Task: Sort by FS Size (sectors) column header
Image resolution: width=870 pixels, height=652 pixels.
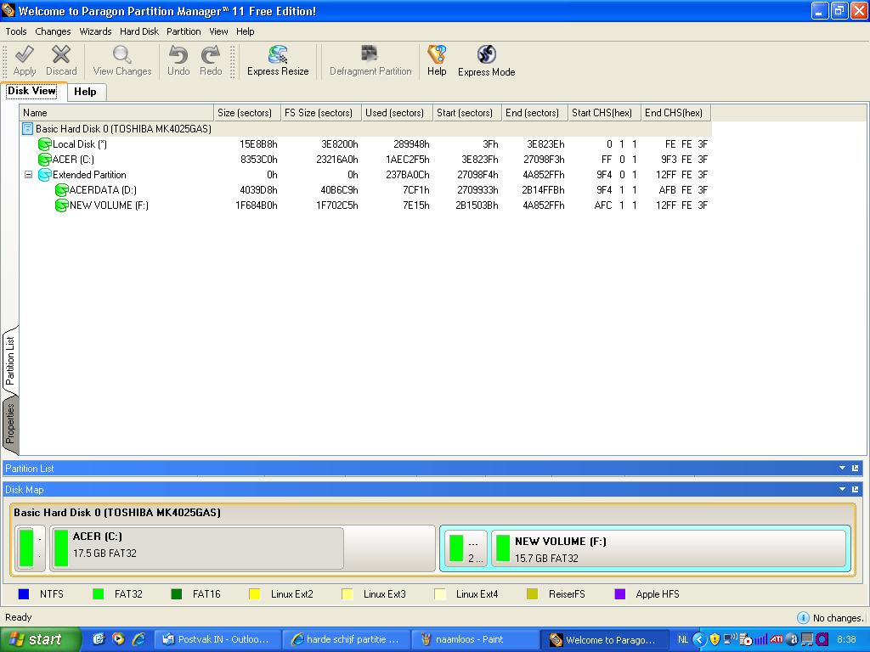Action: point(321,113)
